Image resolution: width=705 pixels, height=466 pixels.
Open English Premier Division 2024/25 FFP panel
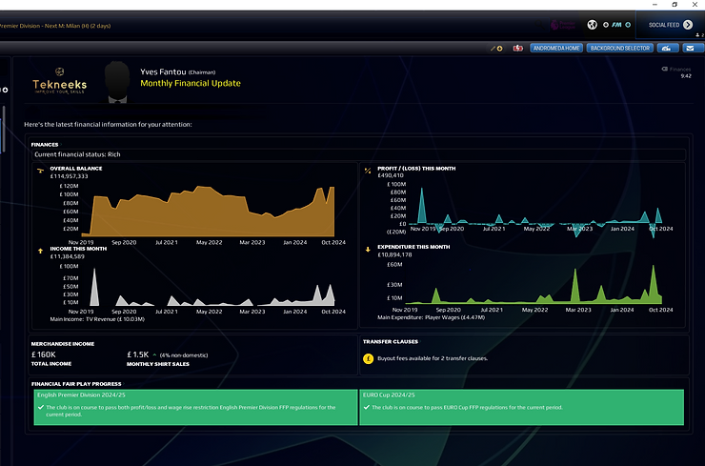point(195,407)
